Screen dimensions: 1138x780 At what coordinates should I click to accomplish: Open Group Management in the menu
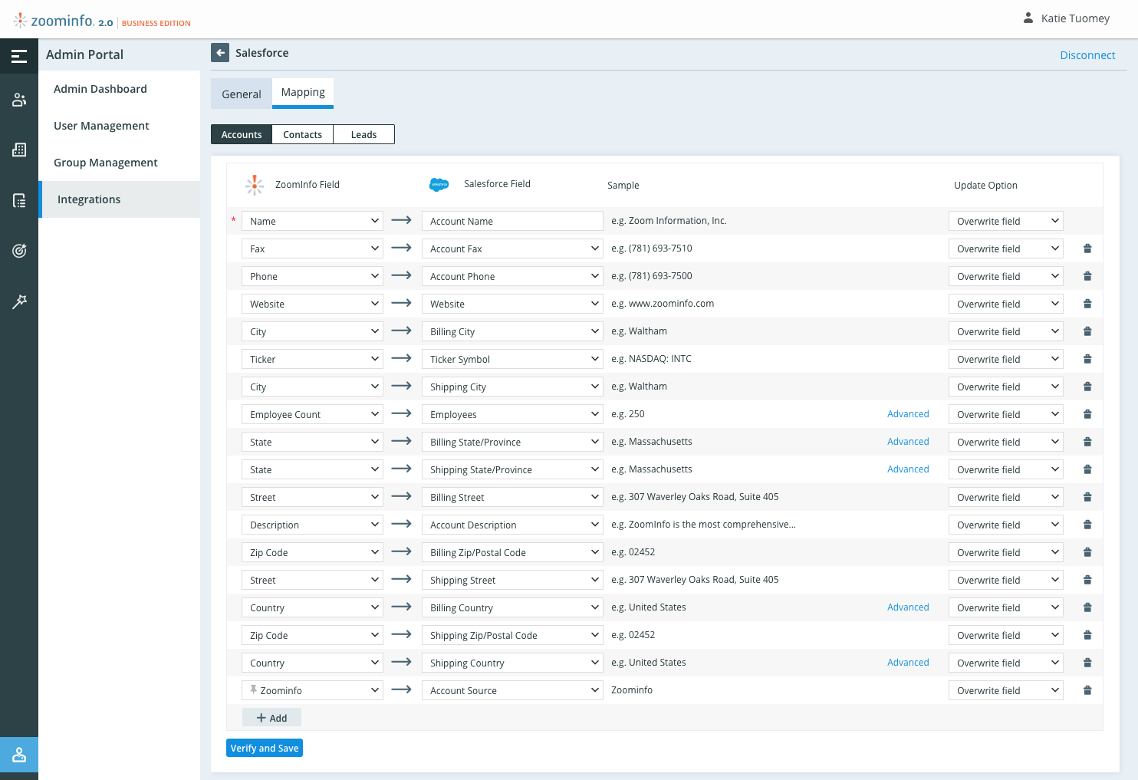pos(120,163)
